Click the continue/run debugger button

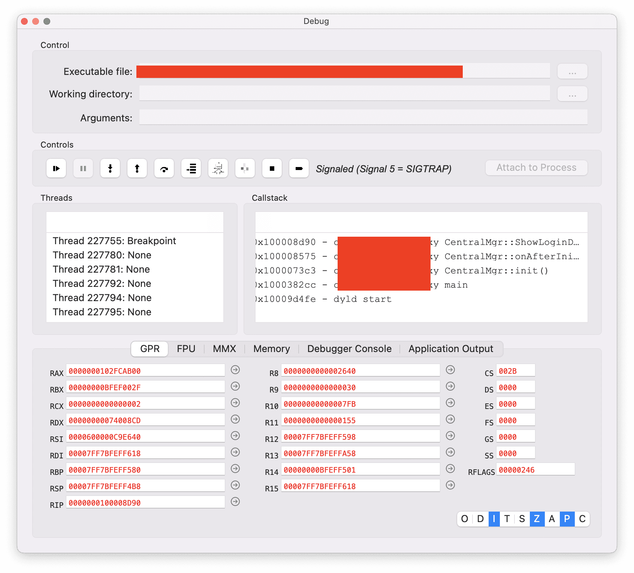(x=56, y=169)
